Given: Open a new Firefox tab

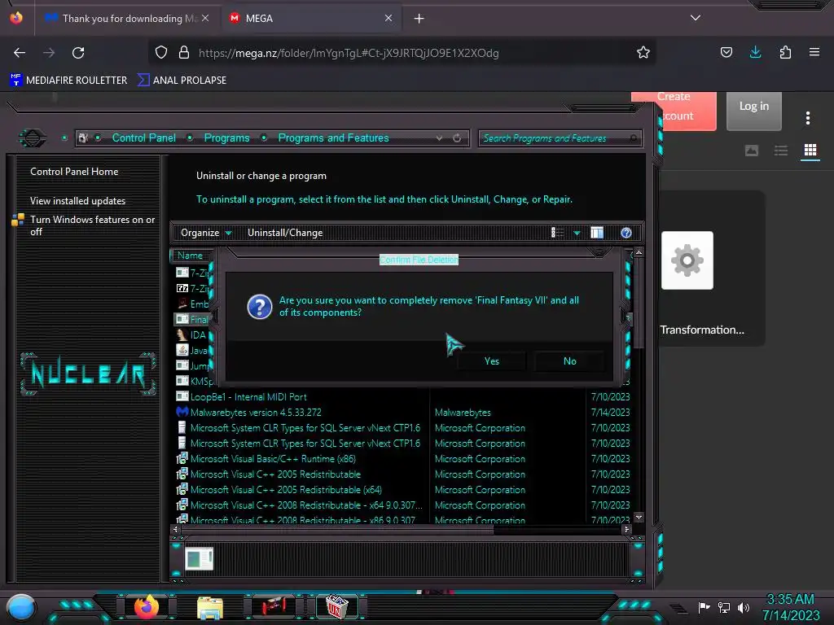Looking at the screenshot, I should click(x=419, y=19).
